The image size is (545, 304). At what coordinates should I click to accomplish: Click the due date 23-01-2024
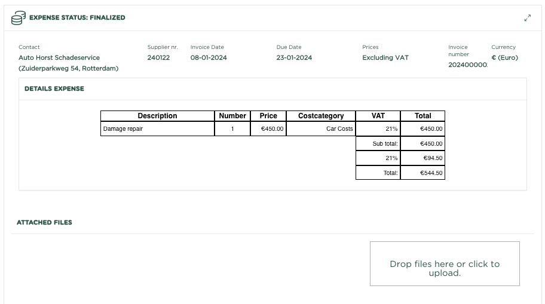[294, 58]
